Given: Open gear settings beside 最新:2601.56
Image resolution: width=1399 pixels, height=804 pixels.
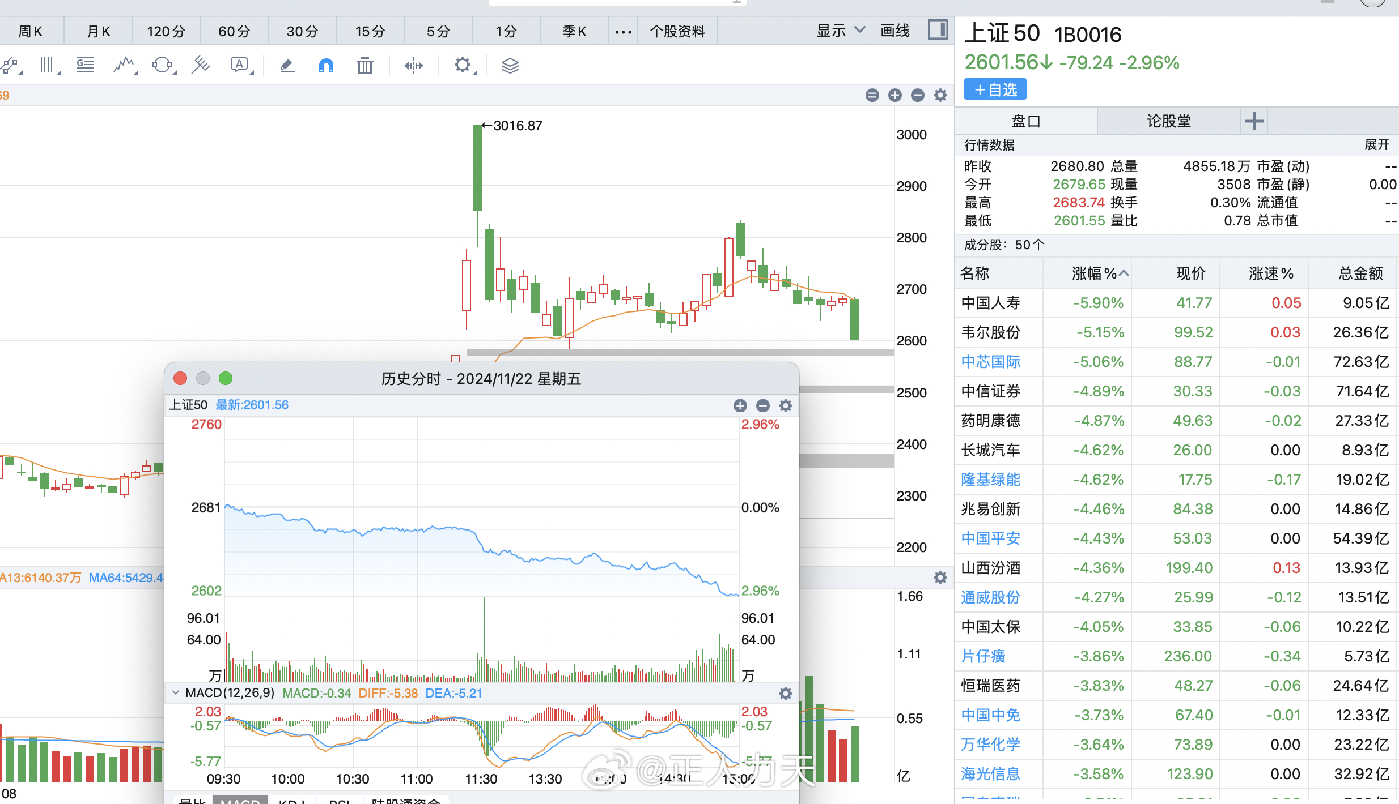Looking at the screenshot, I should click(786, 405).
